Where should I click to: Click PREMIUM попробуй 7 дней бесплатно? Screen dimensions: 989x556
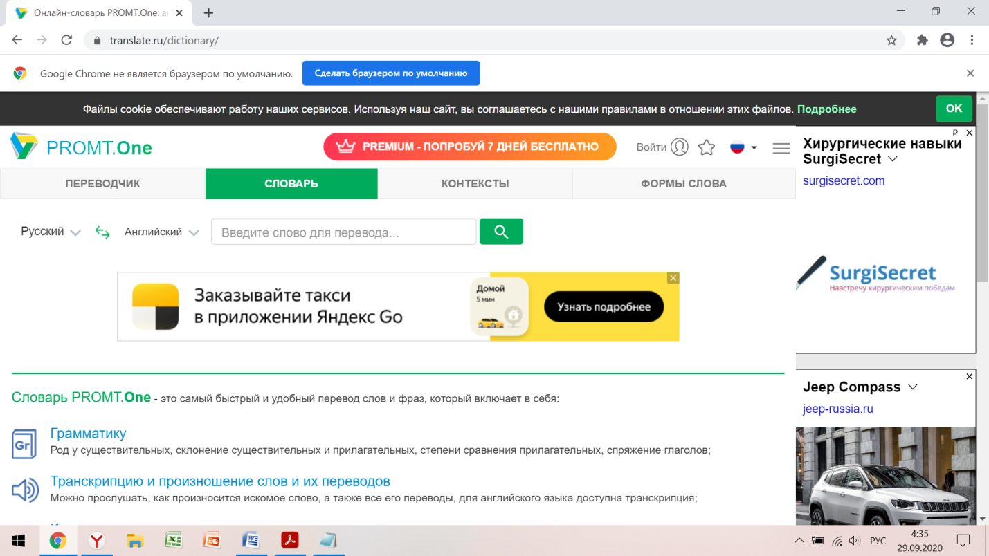tap(470, 147)
